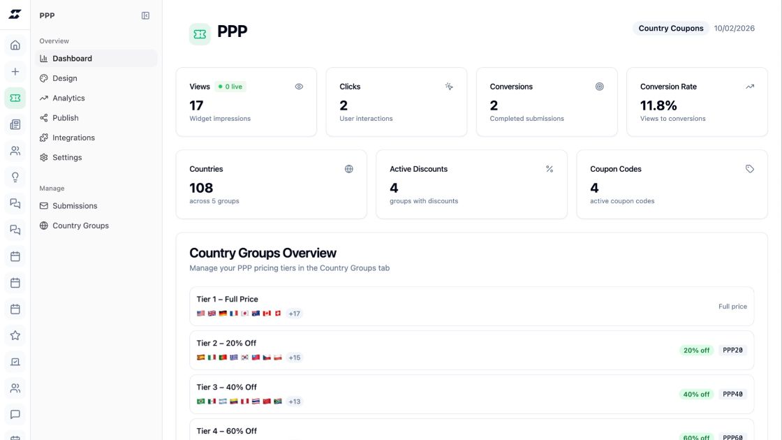Image resolution: width=782 pixels, height=440 pixels.
Task: Show the +15 more countries in Tier 2
Action: click(295, 358)
